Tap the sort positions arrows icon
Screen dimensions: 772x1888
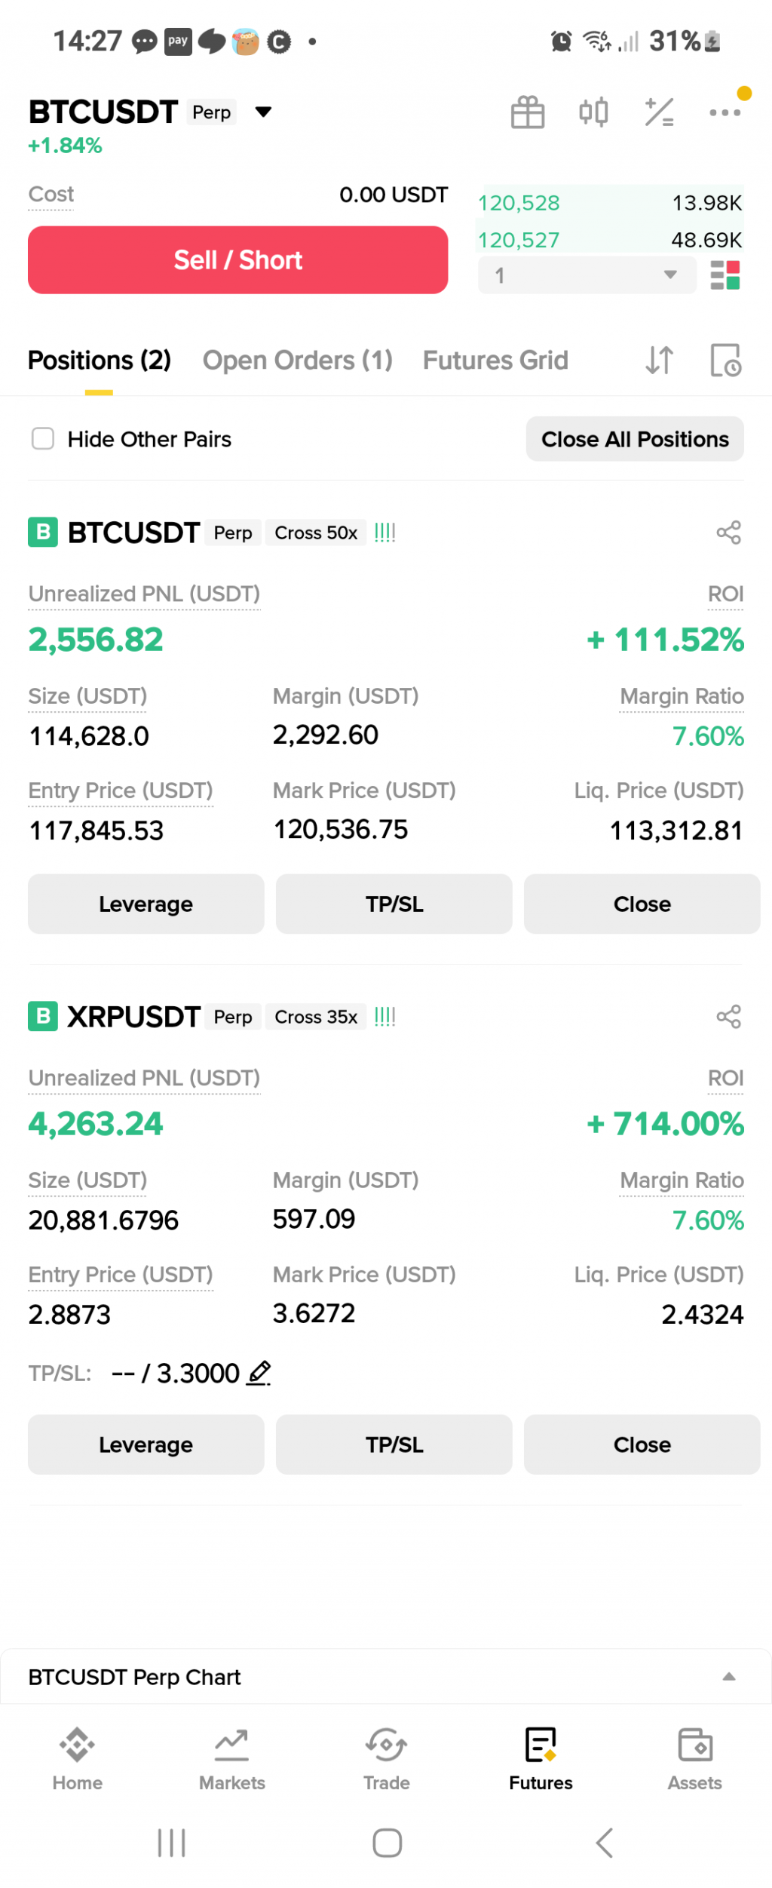pos(658,361)
